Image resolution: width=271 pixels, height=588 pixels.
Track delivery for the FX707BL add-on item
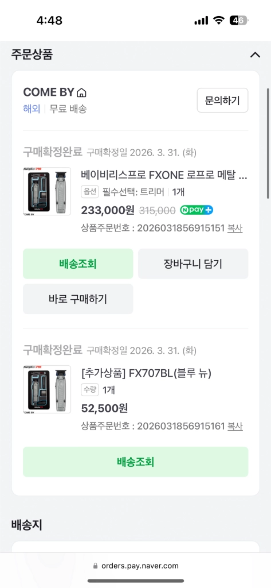[135, 462]
